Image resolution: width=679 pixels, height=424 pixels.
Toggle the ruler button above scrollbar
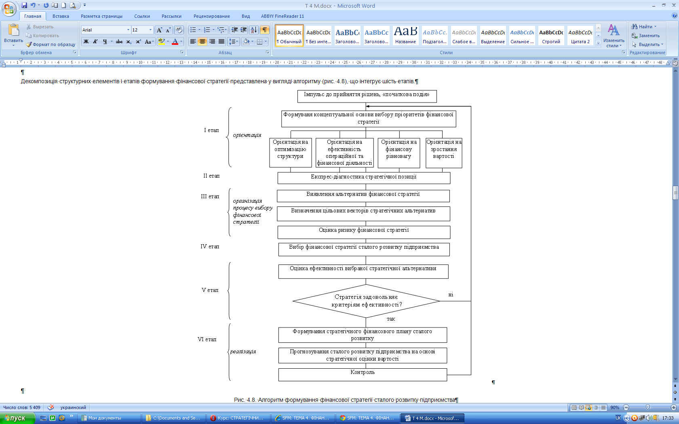pos(675,63)
